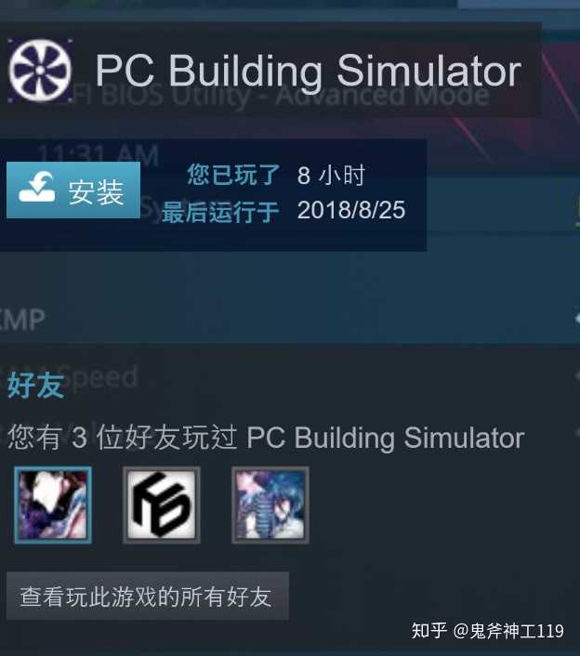Click the 安装 install button
Viewport: 580px width, 656px height.
[x=73, y=190]
